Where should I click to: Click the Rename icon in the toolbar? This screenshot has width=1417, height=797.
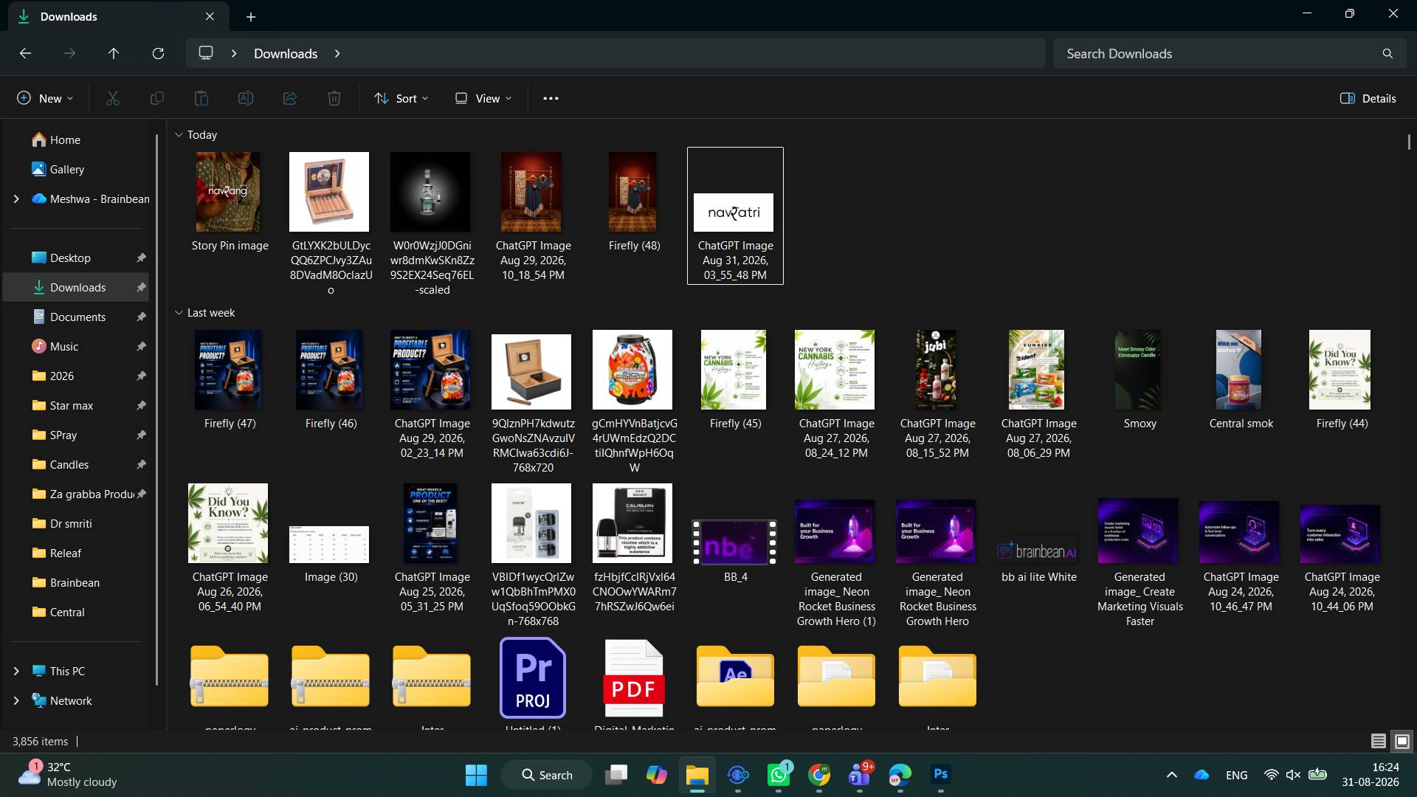pyautogui.click(x=246, y=98)
